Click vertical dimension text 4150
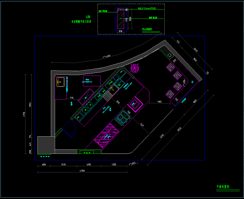 [x=24, y=114]
